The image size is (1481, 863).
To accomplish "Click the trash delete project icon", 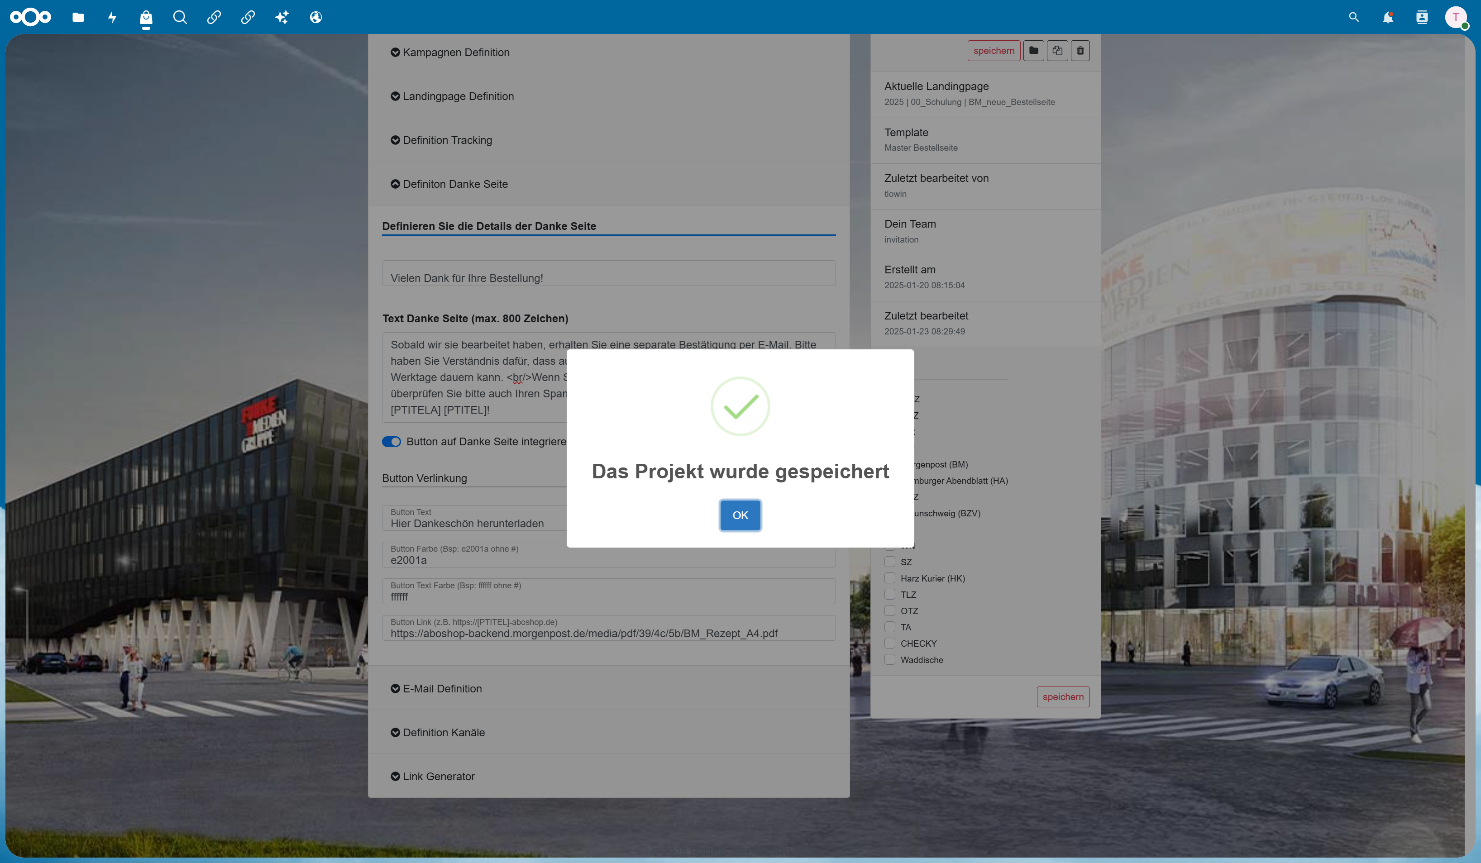I will tap(1080, 51).
